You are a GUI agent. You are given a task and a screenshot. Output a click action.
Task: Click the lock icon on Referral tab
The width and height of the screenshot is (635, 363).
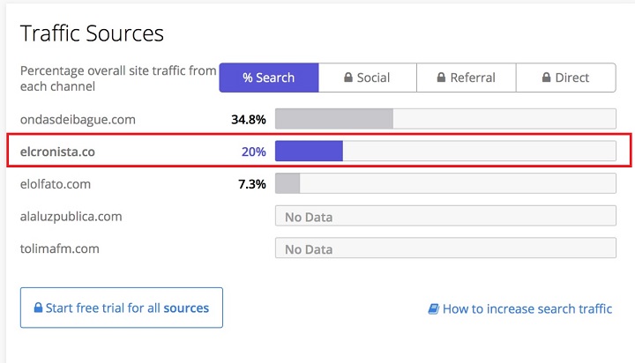pyautogui.click(x=442, y=78)
